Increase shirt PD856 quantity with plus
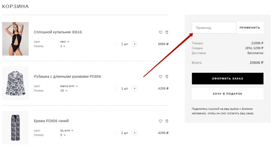This screenshot has width=272, height=148. pyautogui.click(x=135, y=88)
